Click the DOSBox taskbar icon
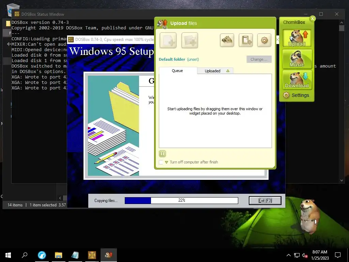349x262 pixels. [x=92, y=255]
